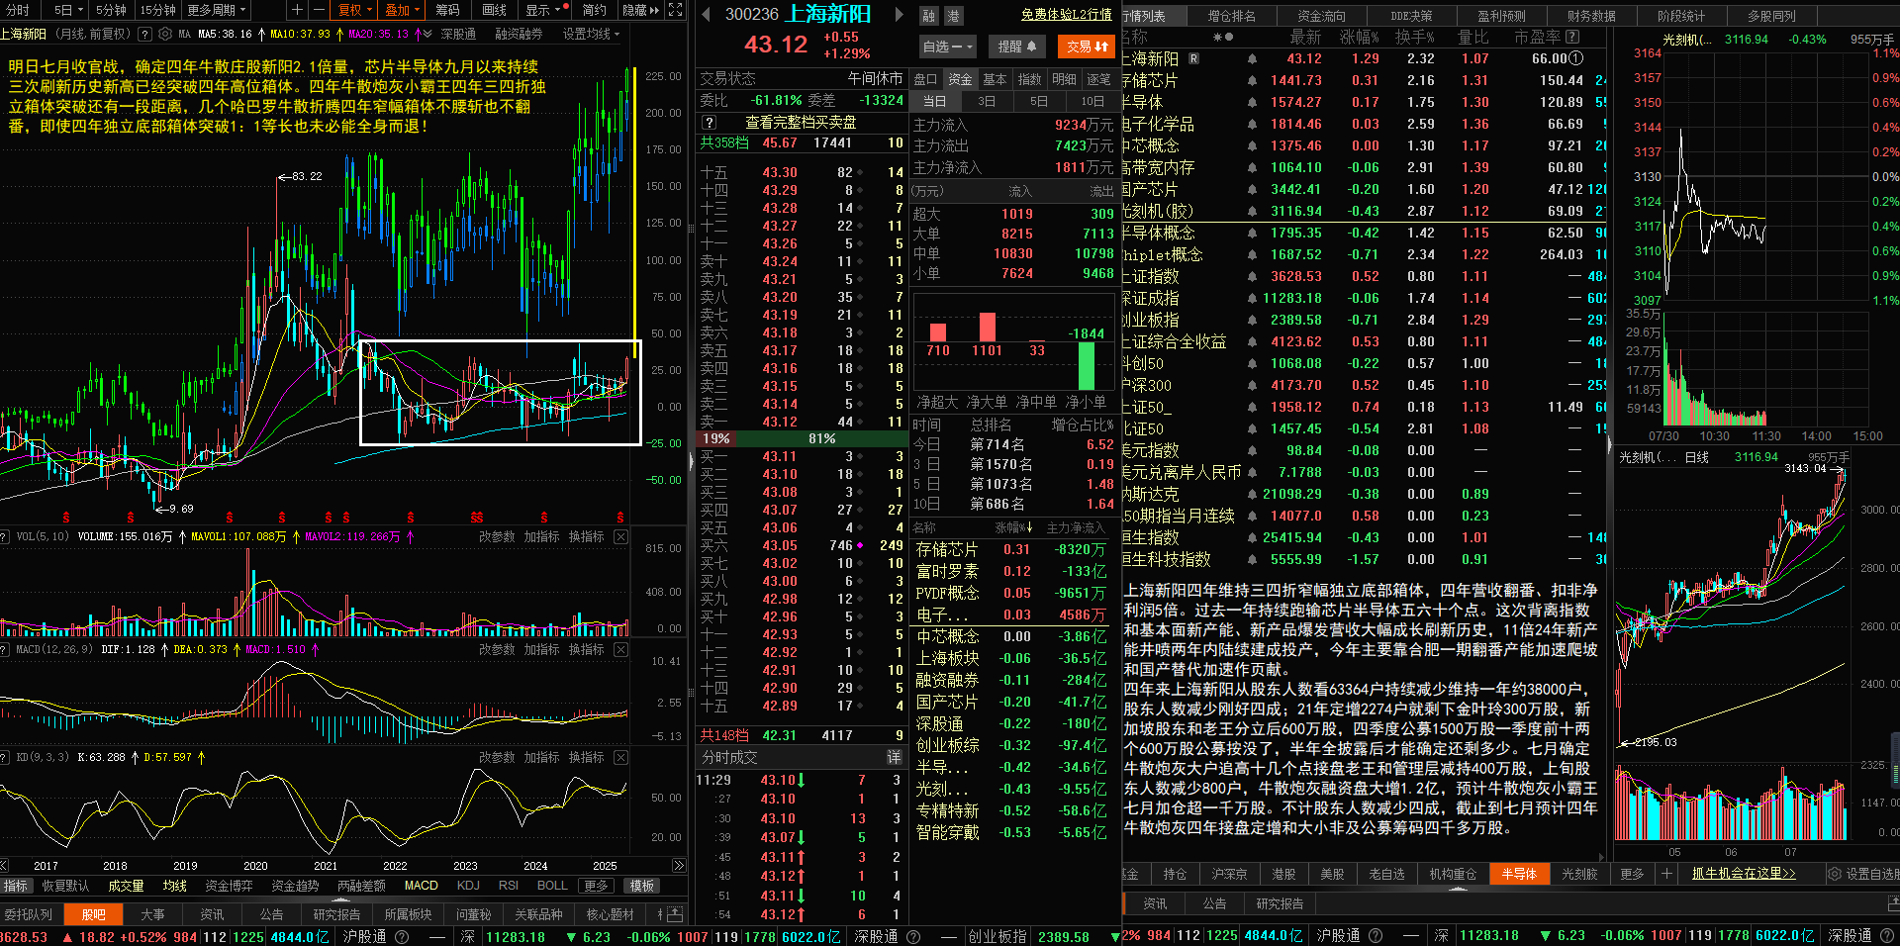1900x946 pixels.
Task: Click 市盈率 column help icon
Action: coord(1572,37)
